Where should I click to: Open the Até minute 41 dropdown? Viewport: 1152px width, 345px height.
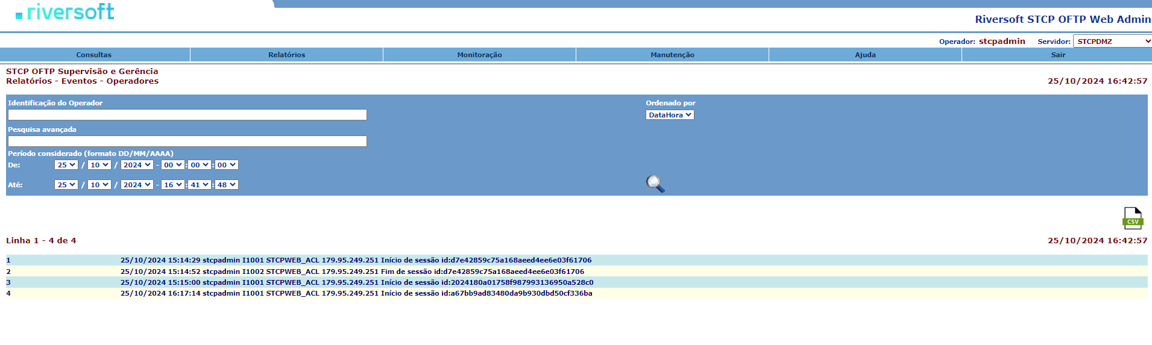pos(200,185)
